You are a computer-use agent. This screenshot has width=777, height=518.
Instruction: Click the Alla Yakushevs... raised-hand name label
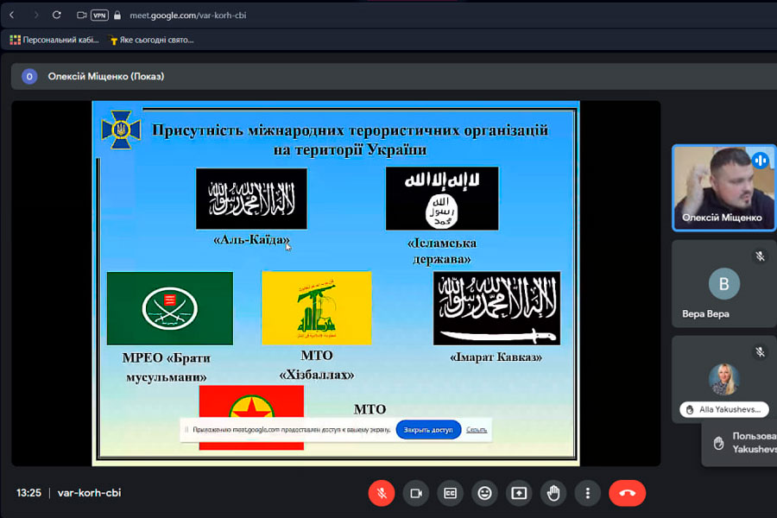(x=724, y=409)
